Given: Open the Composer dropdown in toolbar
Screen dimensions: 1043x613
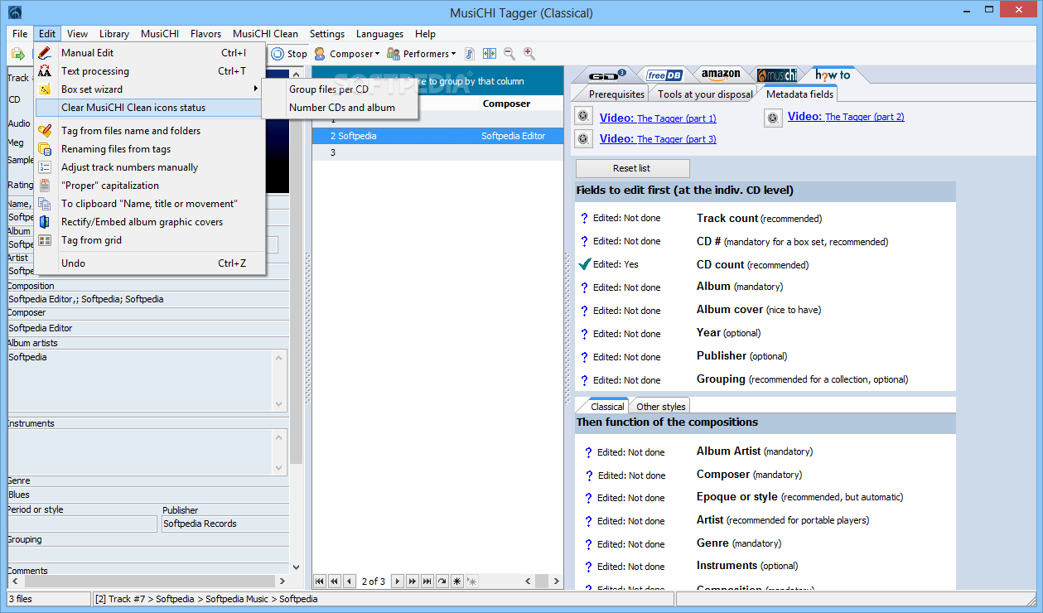Looking at the screenshot, I should click(x=346, y=54).
